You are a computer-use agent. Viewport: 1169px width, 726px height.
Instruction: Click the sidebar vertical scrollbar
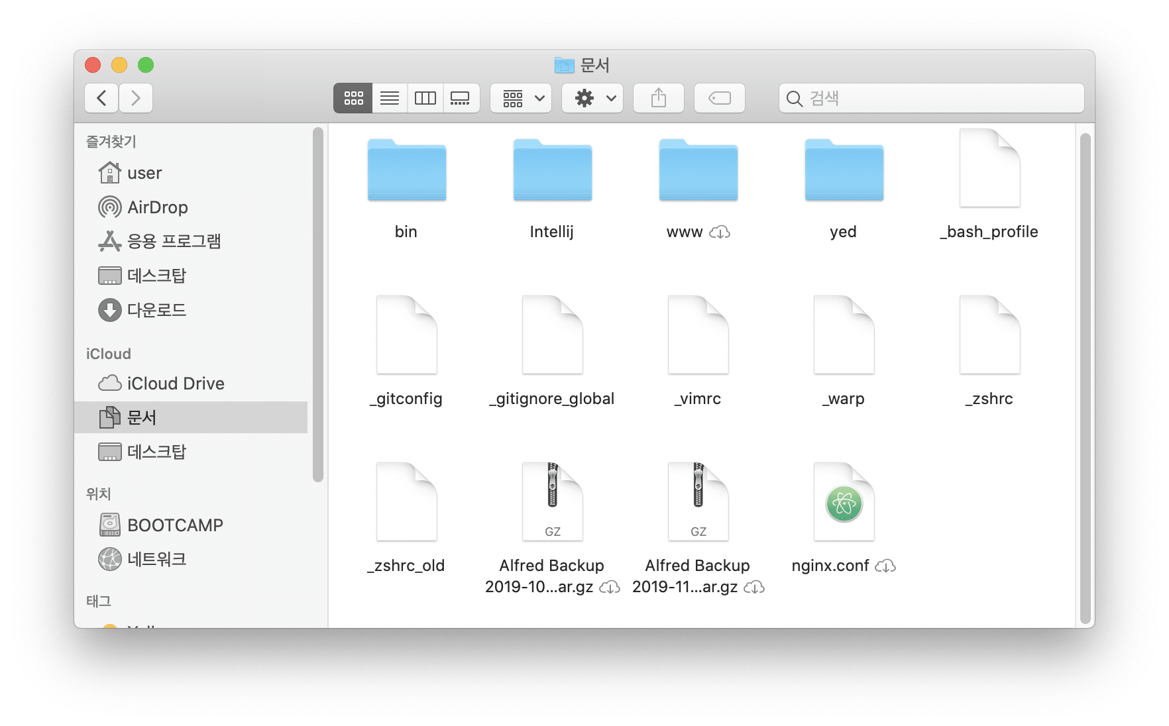tap(318, 305)
